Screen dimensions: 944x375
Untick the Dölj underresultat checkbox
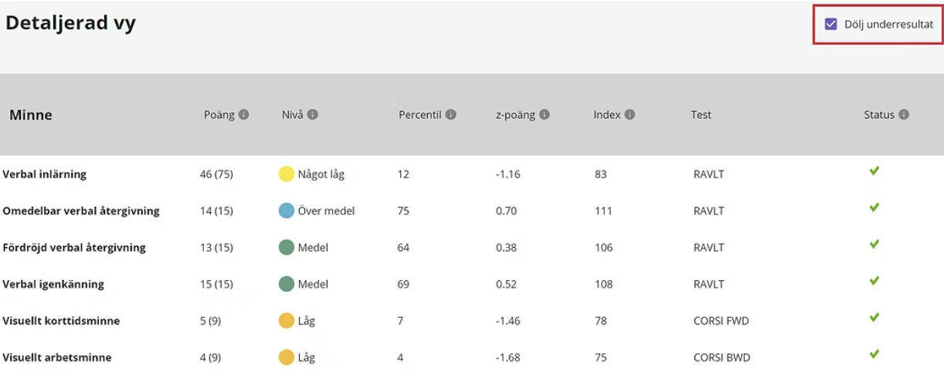831,24
